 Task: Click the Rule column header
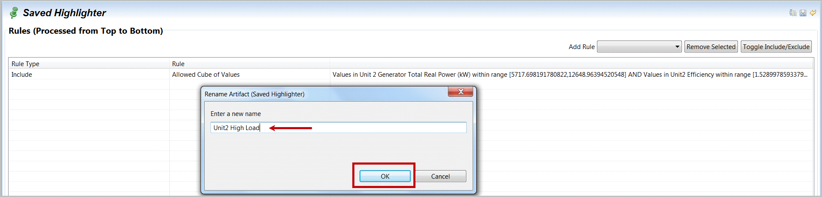click(x=178, y=64)
